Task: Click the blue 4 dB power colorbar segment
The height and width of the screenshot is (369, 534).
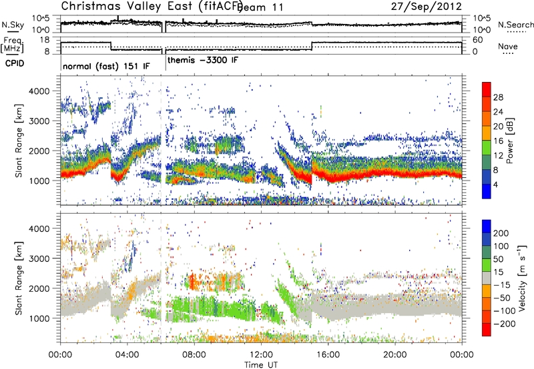Action: pyautogui.click(x=487, y=191)
